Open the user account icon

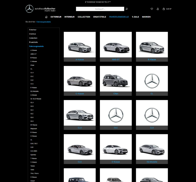pyautogui.click(x=158, y=9)
